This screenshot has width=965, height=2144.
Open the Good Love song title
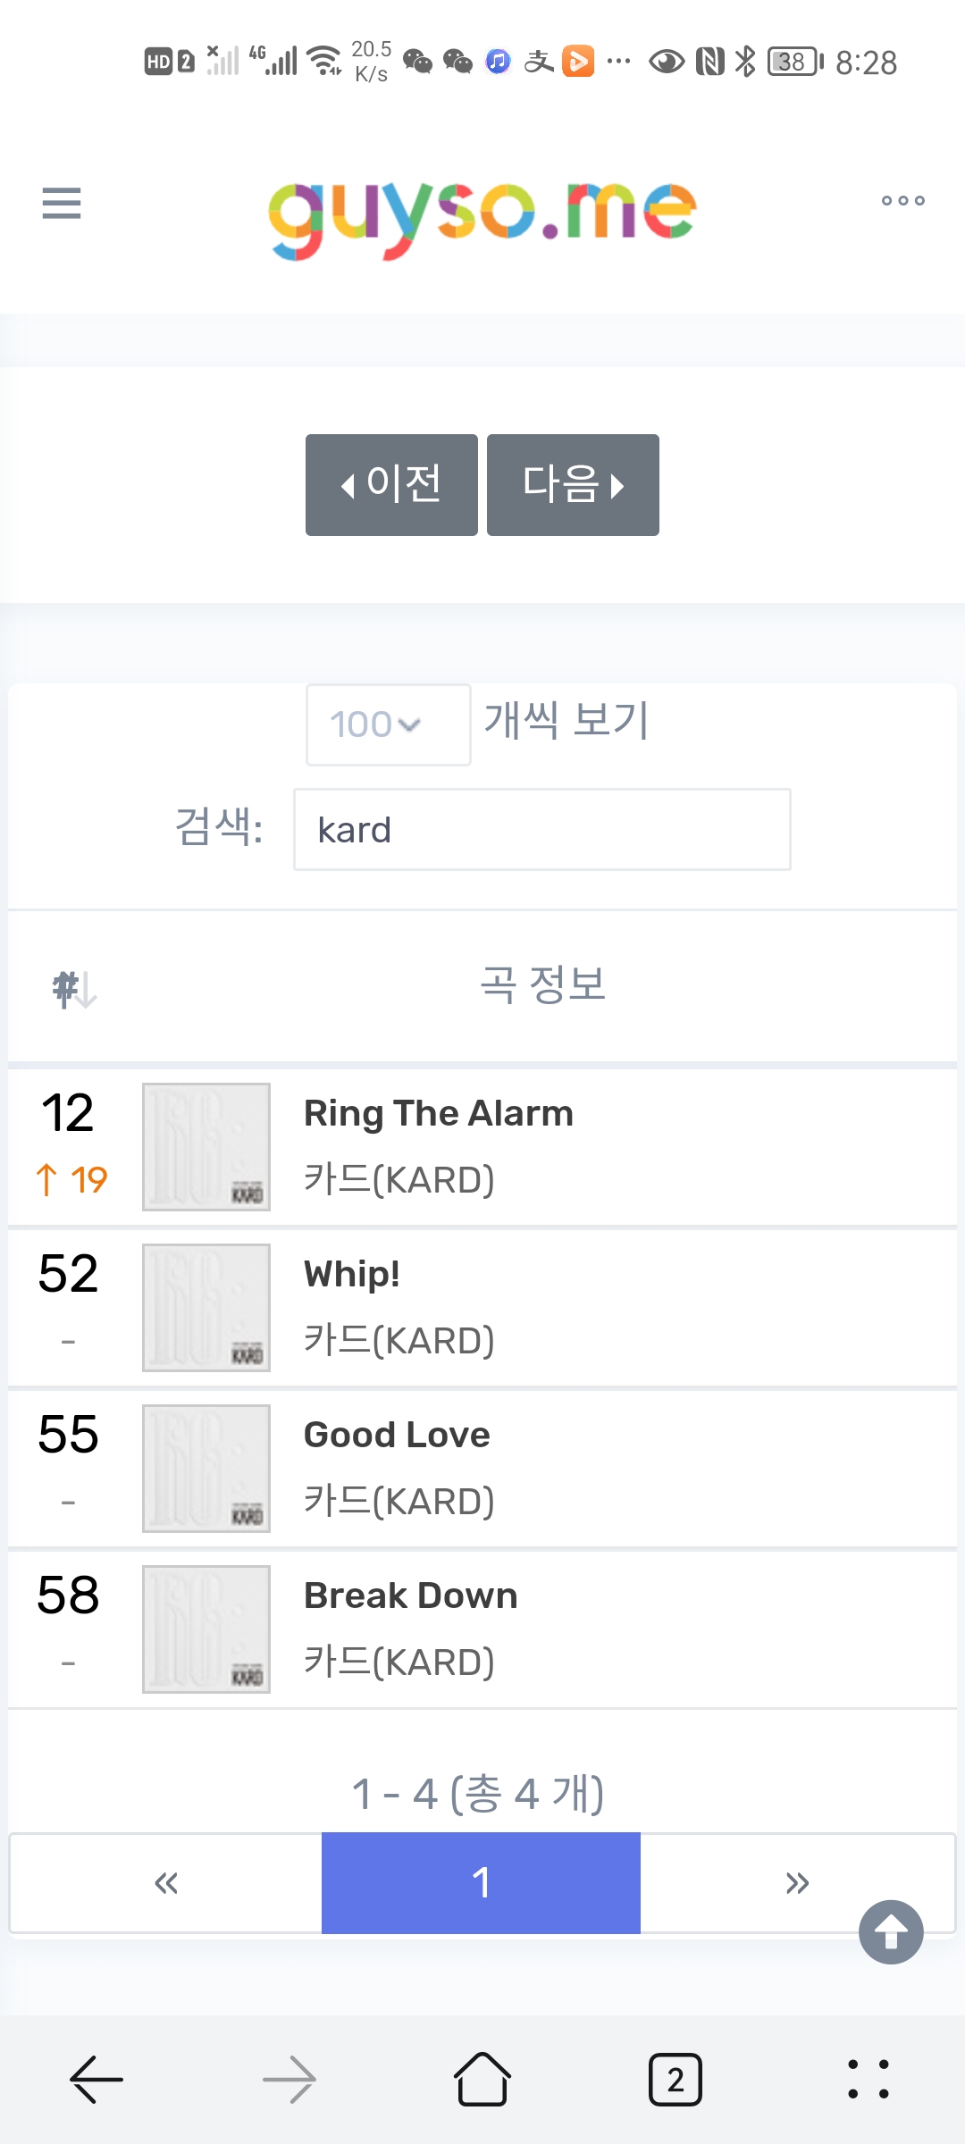397,1435
